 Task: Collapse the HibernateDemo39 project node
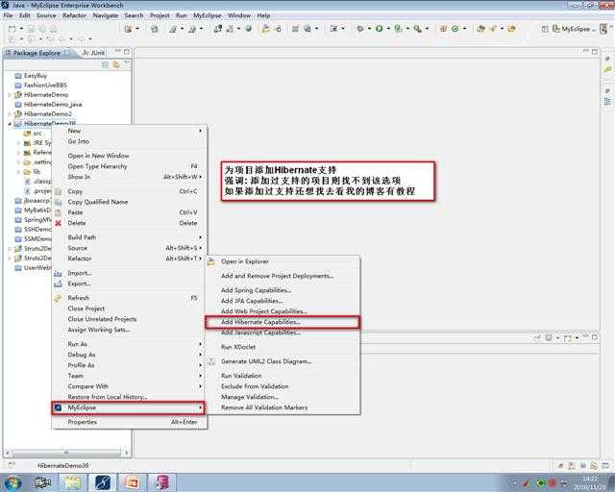tap(10, 124)
